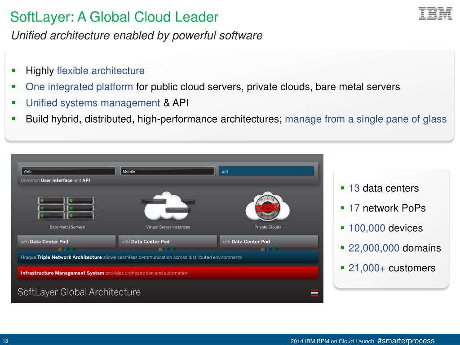Click the 'Bare Metal Servers' label

point(67,227)
